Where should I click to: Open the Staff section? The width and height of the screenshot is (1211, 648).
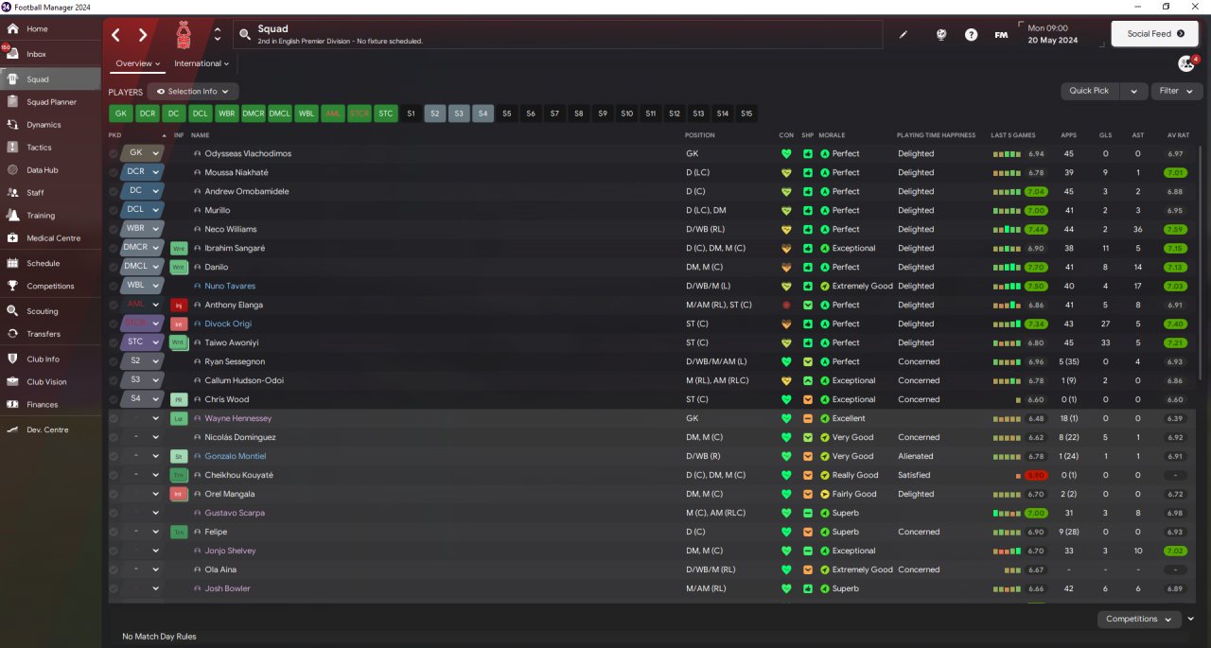(x=35, y=193)
